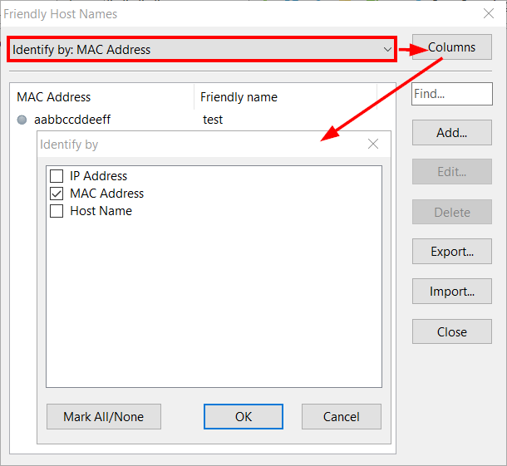507x466 pixels.
Task: Click the grey status dot beside aabbccddeeff
Action: 22,120
